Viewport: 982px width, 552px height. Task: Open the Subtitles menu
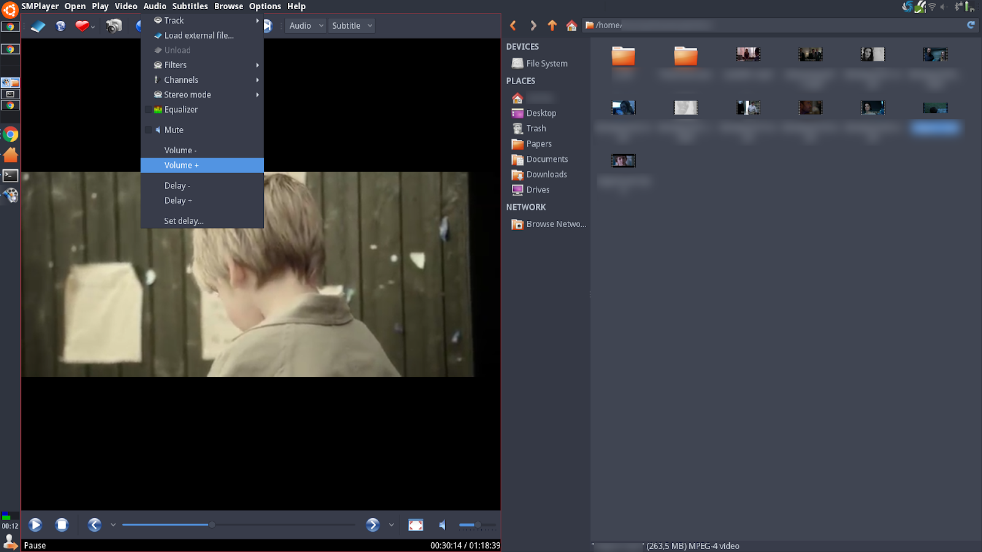[190, 6]
